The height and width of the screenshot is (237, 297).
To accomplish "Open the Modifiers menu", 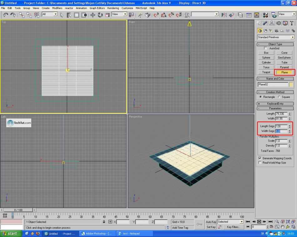I will point(57,8).
